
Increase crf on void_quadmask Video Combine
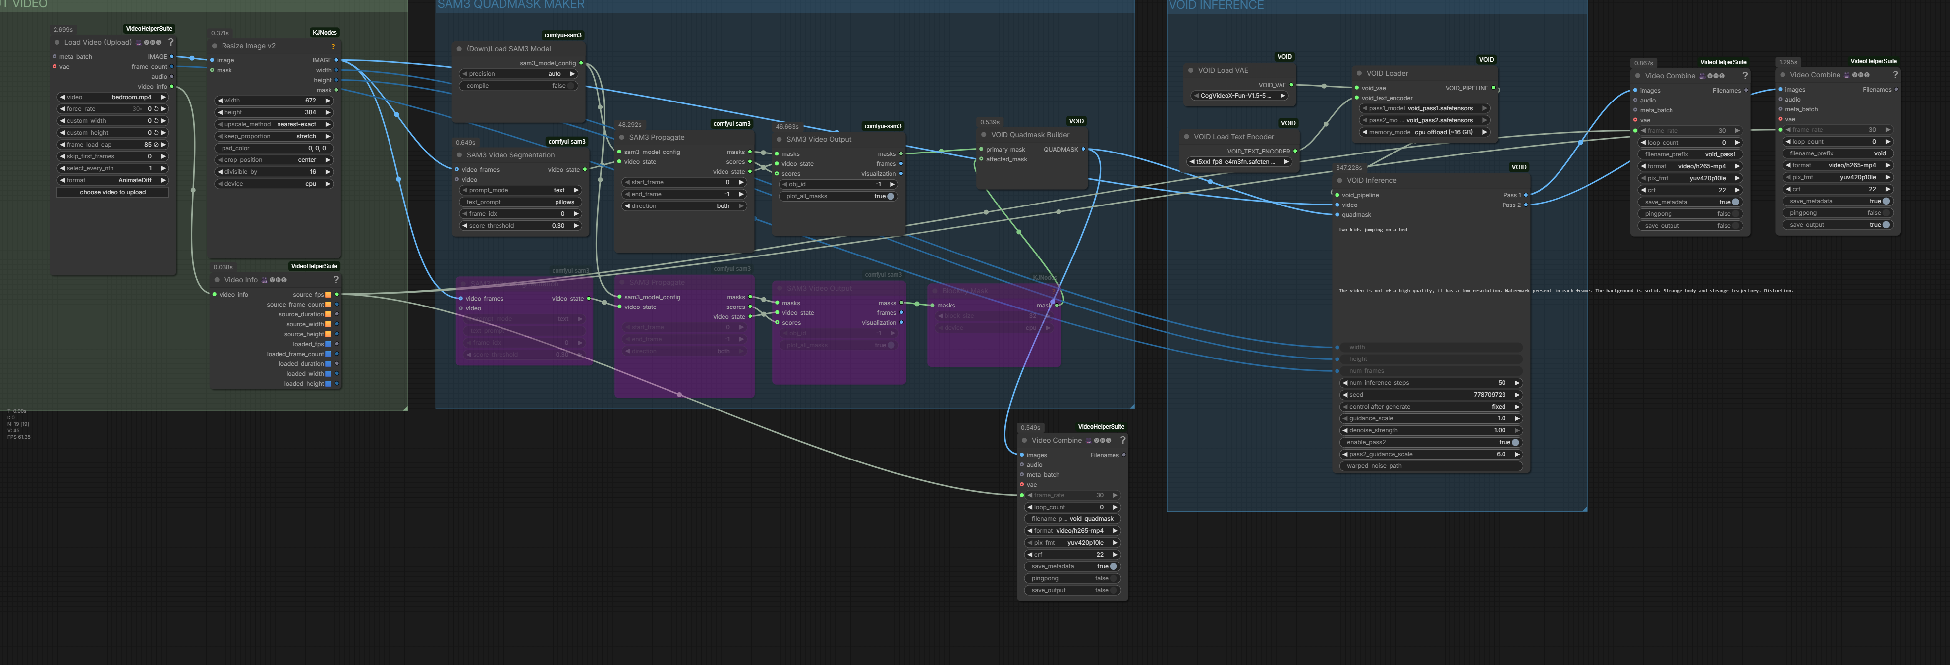point(1115,555)
